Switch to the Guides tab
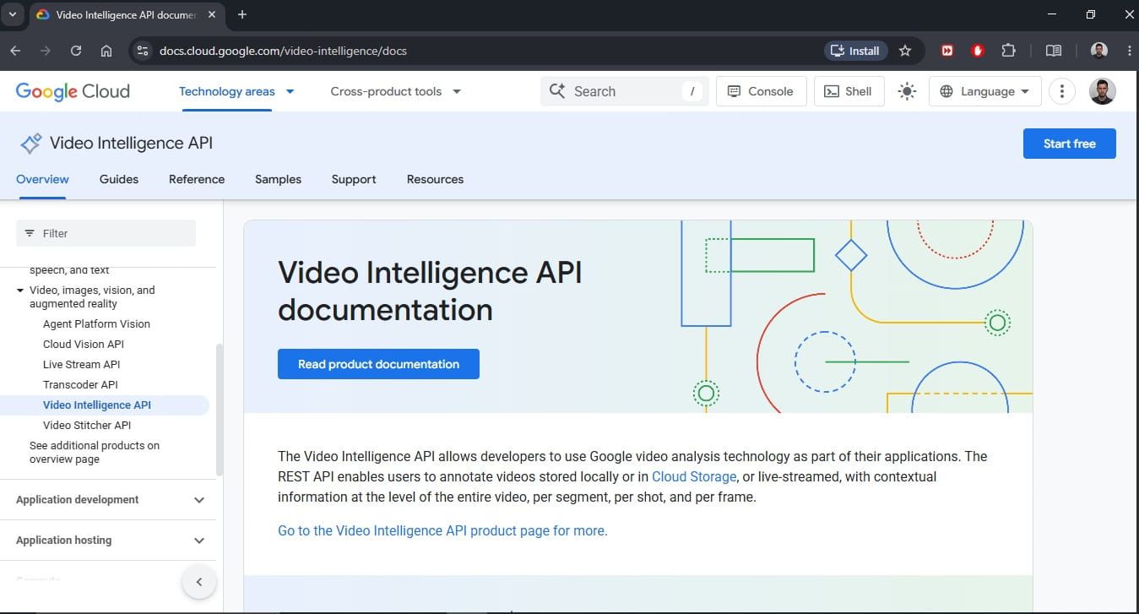The height and width of the screenshot is (614, 1139). tap(119, 179)
